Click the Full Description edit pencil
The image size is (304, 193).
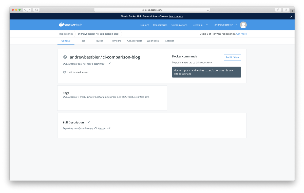[89, 122]
